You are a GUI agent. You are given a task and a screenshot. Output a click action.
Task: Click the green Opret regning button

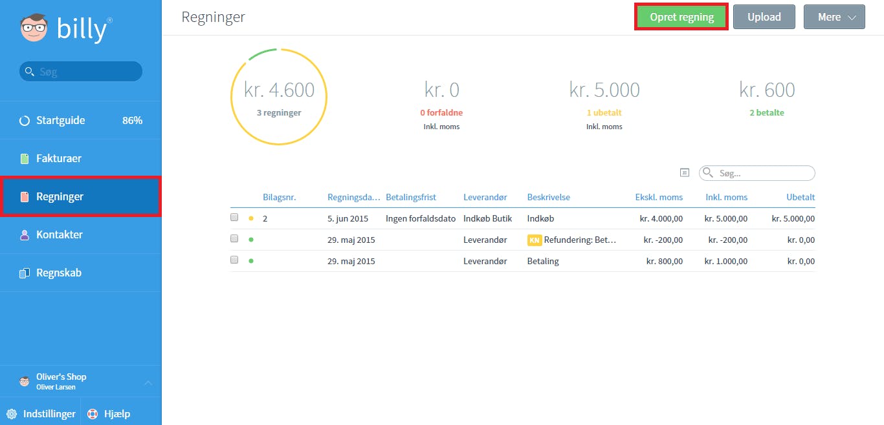(x=681, y=17)
